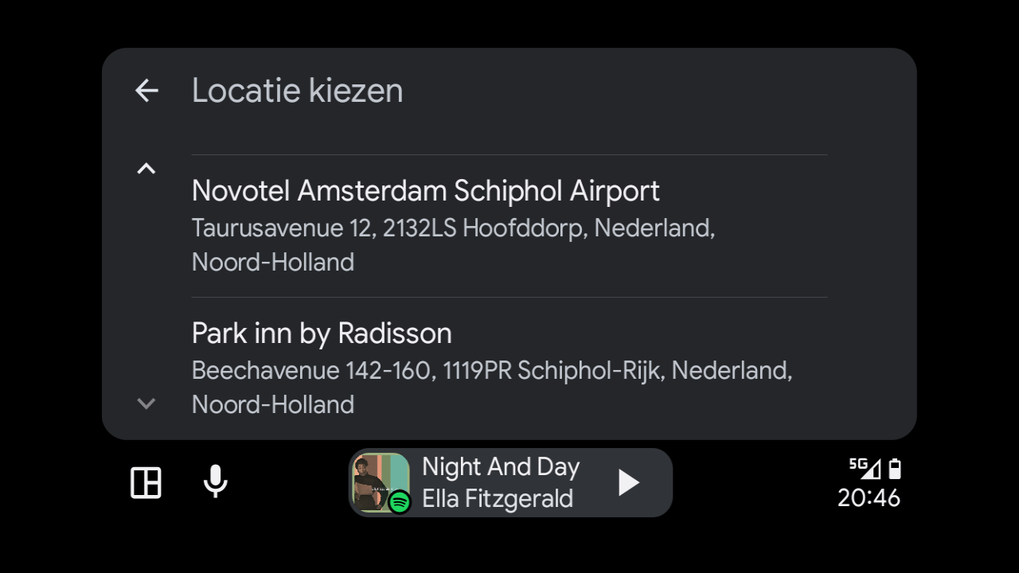
Task: Click Noord-Holland under the Novotel address
Action: coord(272,263)
